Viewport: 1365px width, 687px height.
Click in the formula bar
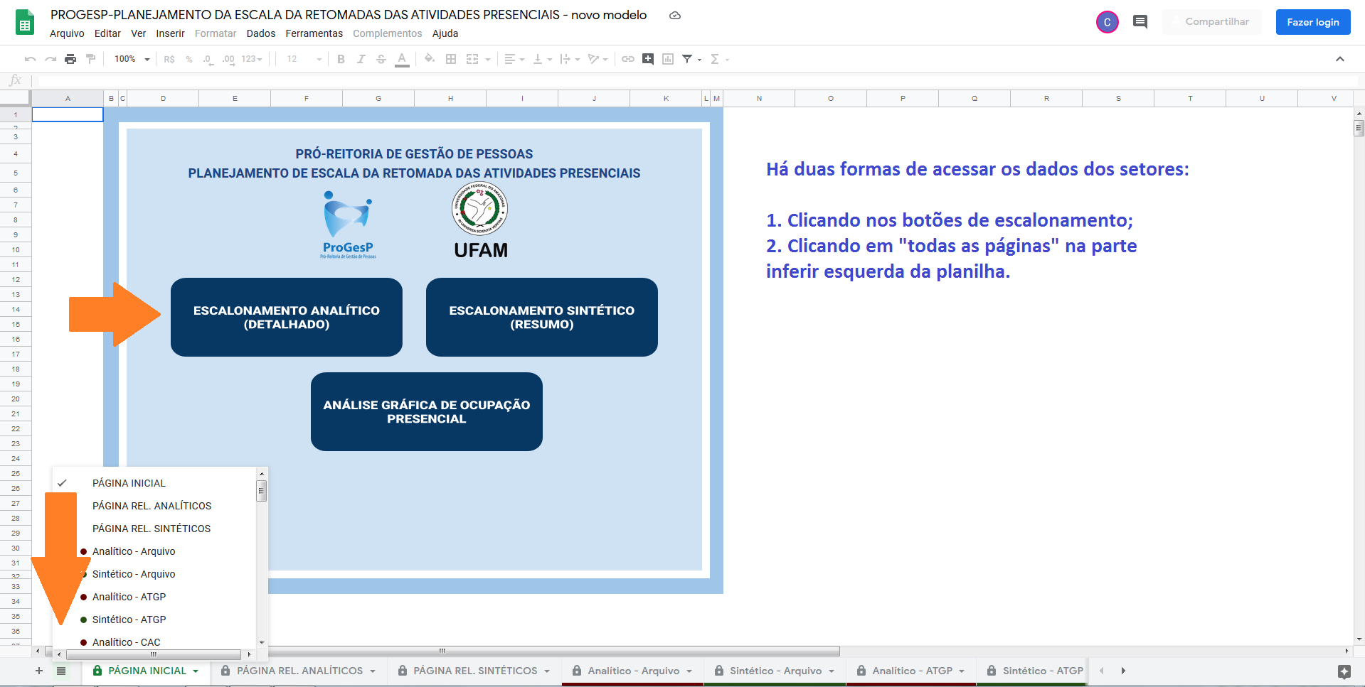697,80
